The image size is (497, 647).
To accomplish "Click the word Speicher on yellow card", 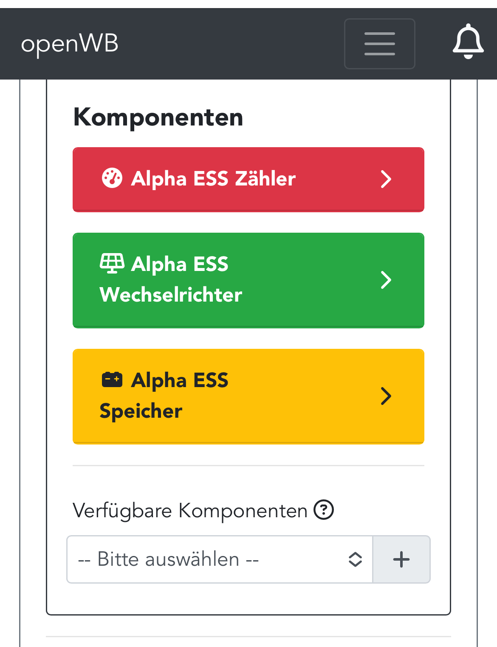I will (141, 411).
